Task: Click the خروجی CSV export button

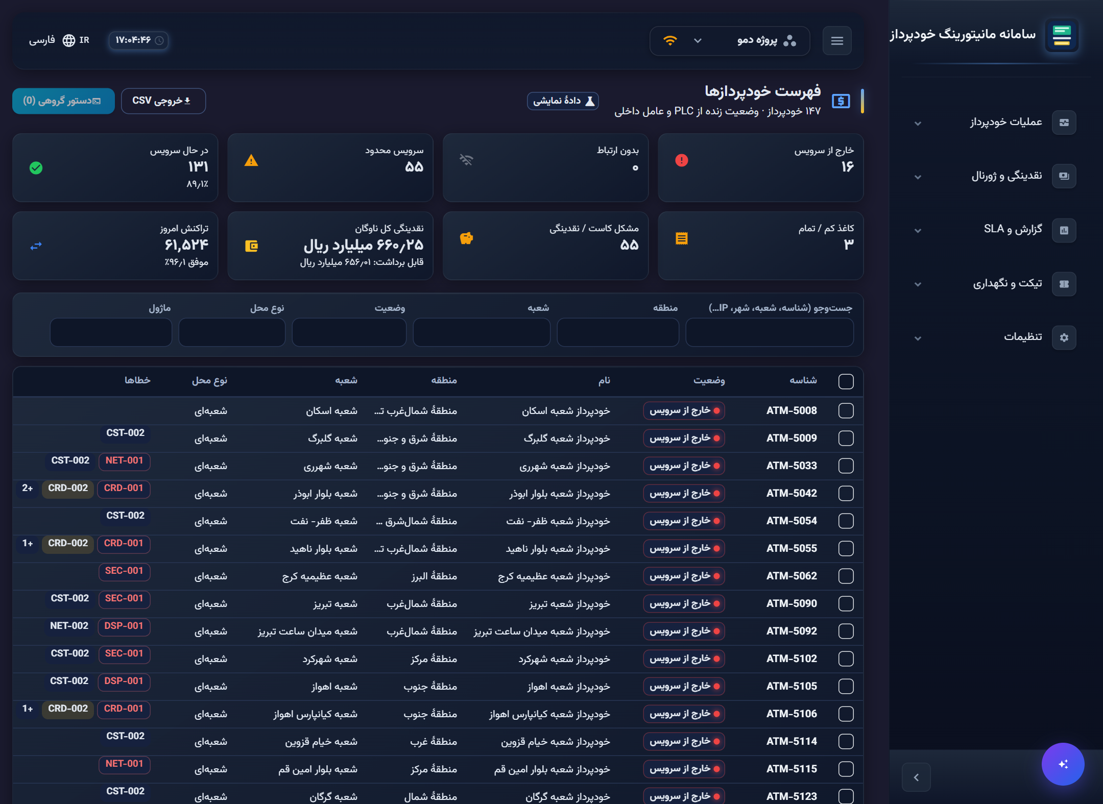Action: pos(163,101)
